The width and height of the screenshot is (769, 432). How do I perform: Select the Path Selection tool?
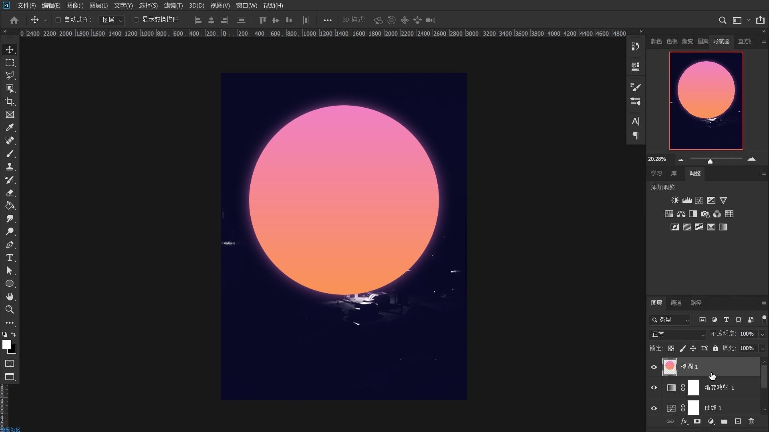click(10, 271)
